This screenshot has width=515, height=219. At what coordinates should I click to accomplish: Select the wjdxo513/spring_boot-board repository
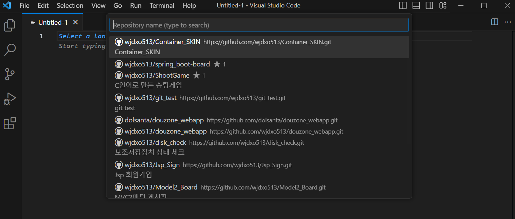(259, 64)
